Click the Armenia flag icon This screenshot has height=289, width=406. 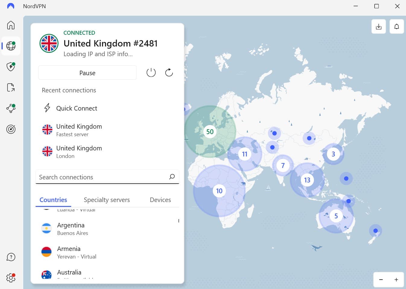[46, 252]
